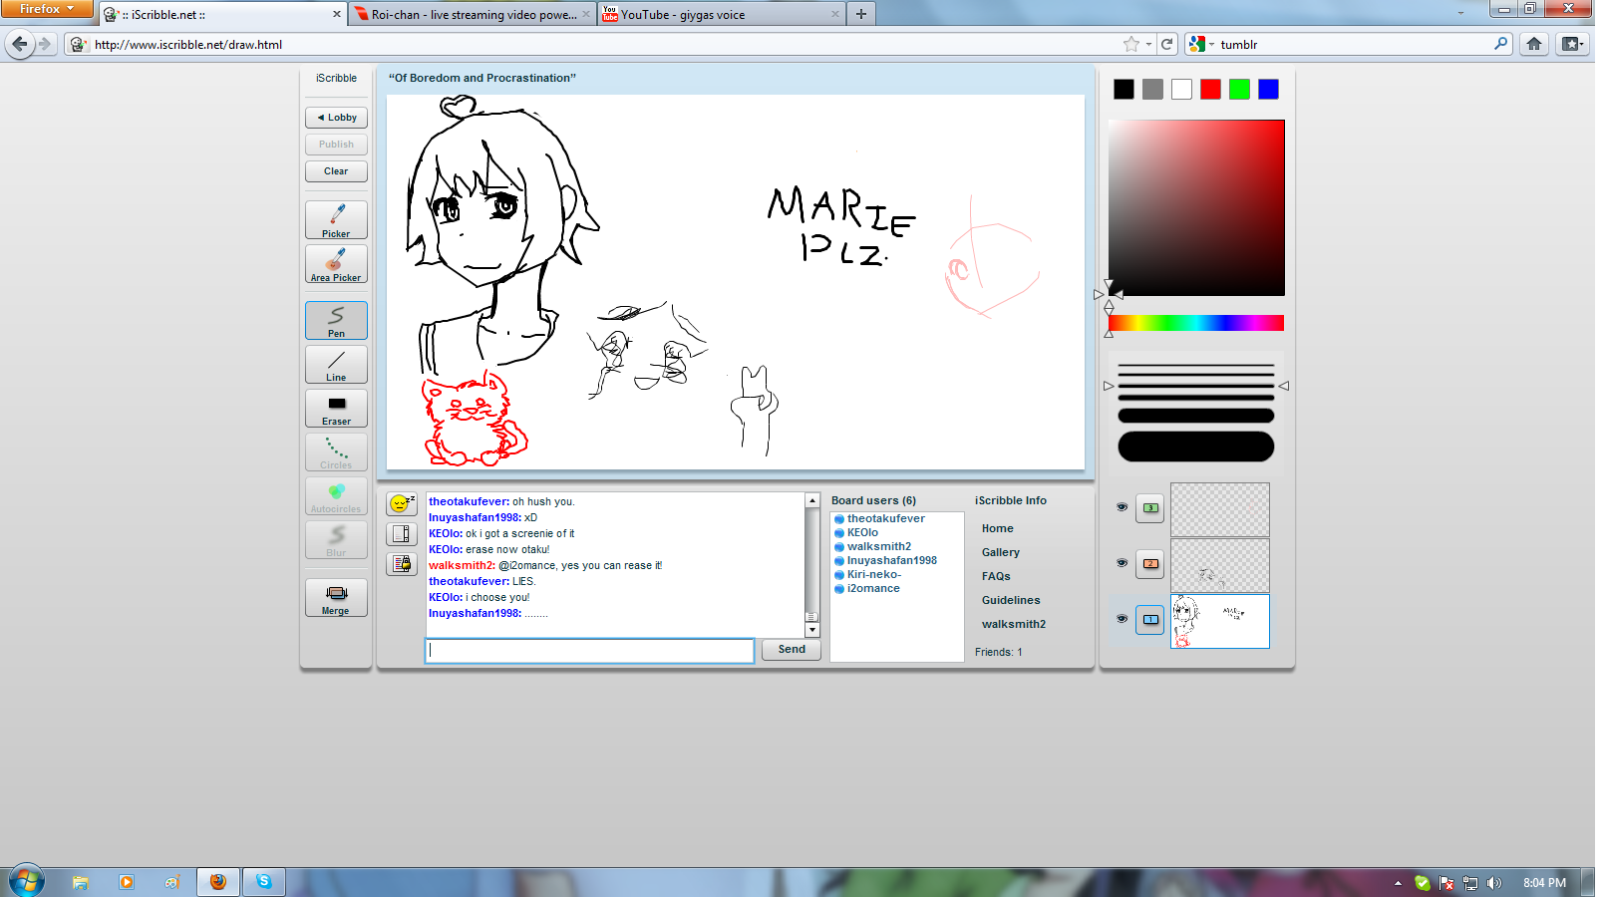Toggle visibility of layer 3
Screen dimensions: 1605x897
tap(1122, 507)
